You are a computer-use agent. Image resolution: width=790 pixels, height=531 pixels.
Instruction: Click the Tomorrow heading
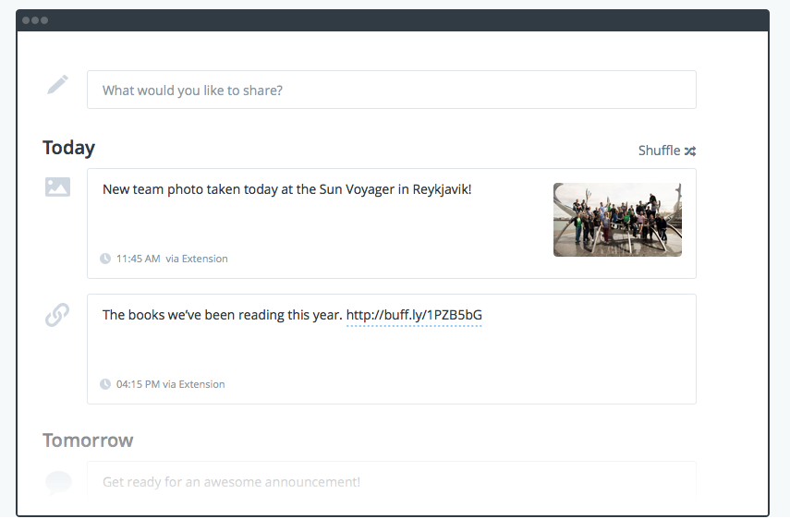coord(88,440)
